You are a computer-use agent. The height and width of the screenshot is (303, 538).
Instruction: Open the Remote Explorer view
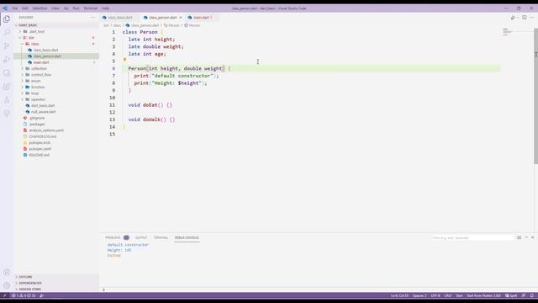7,73
